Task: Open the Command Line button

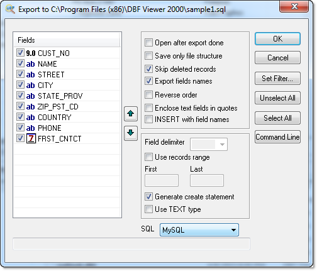Action: click(x=277, y=137)
